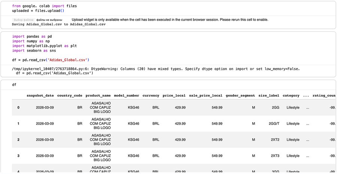
Task: Click the category column header
Action: pos(291,95)
